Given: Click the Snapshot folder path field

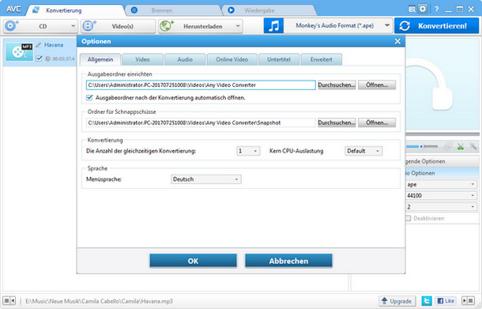Looking at the screenshot, I should pyautogui.click(x=201, y=122).
